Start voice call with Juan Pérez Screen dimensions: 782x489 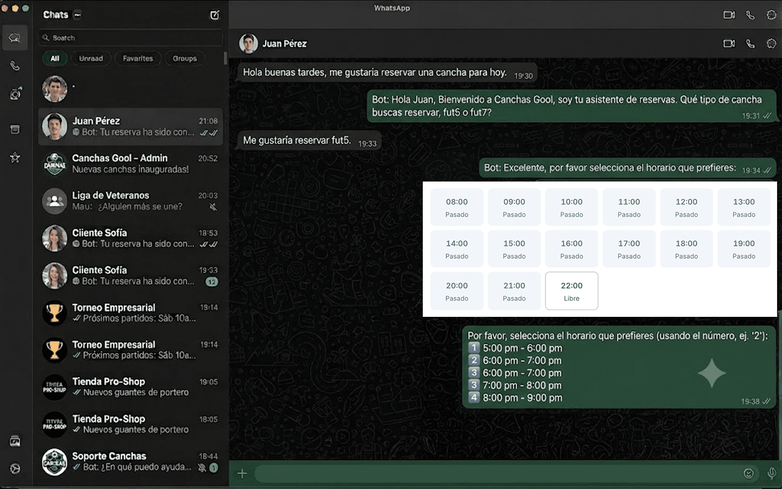(x=750, y=44)
